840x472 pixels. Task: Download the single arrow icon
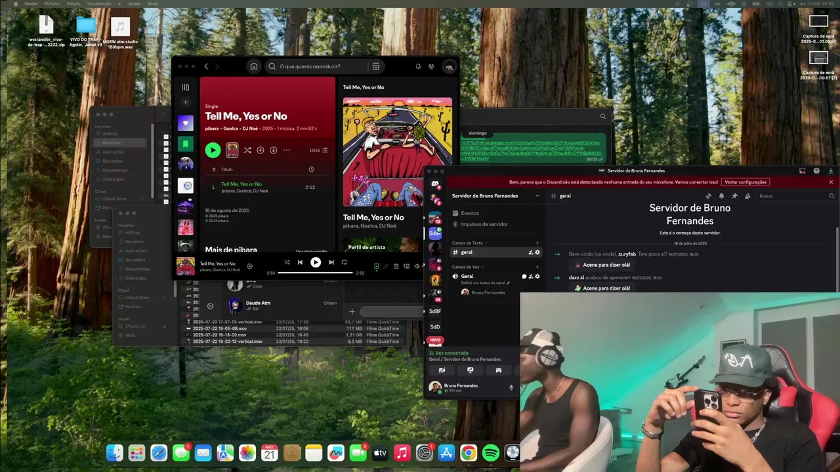click(274, 150)
